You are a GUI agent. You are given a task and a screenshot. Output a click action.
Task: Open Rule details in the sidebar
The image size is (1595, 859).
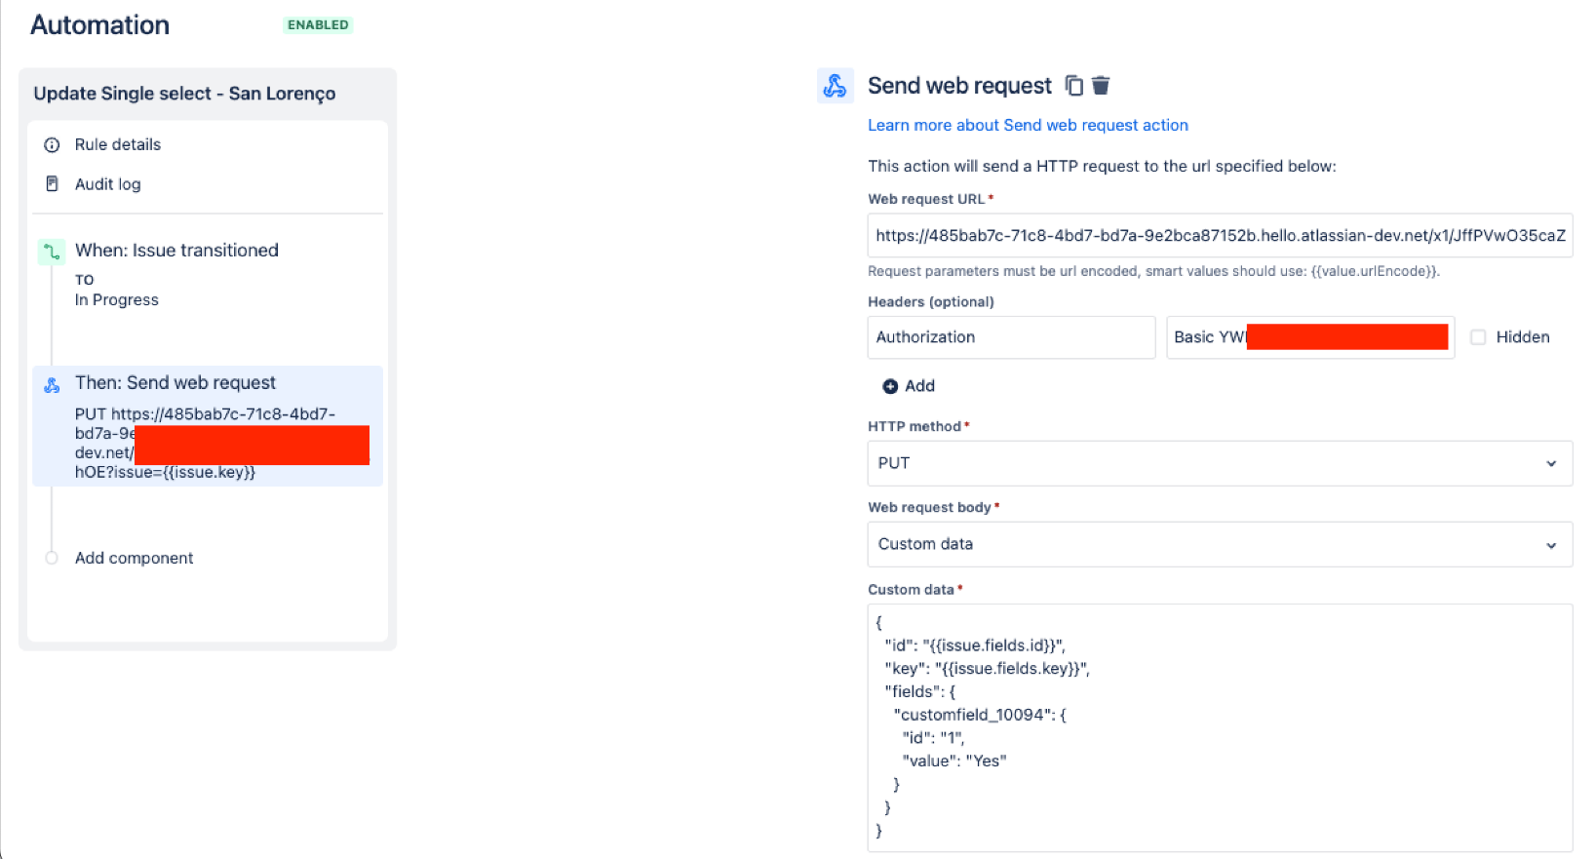tap(118, 145)
